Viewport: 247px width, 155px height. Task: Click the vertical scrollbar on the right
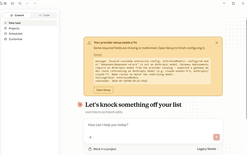click(x=246, y=69)
